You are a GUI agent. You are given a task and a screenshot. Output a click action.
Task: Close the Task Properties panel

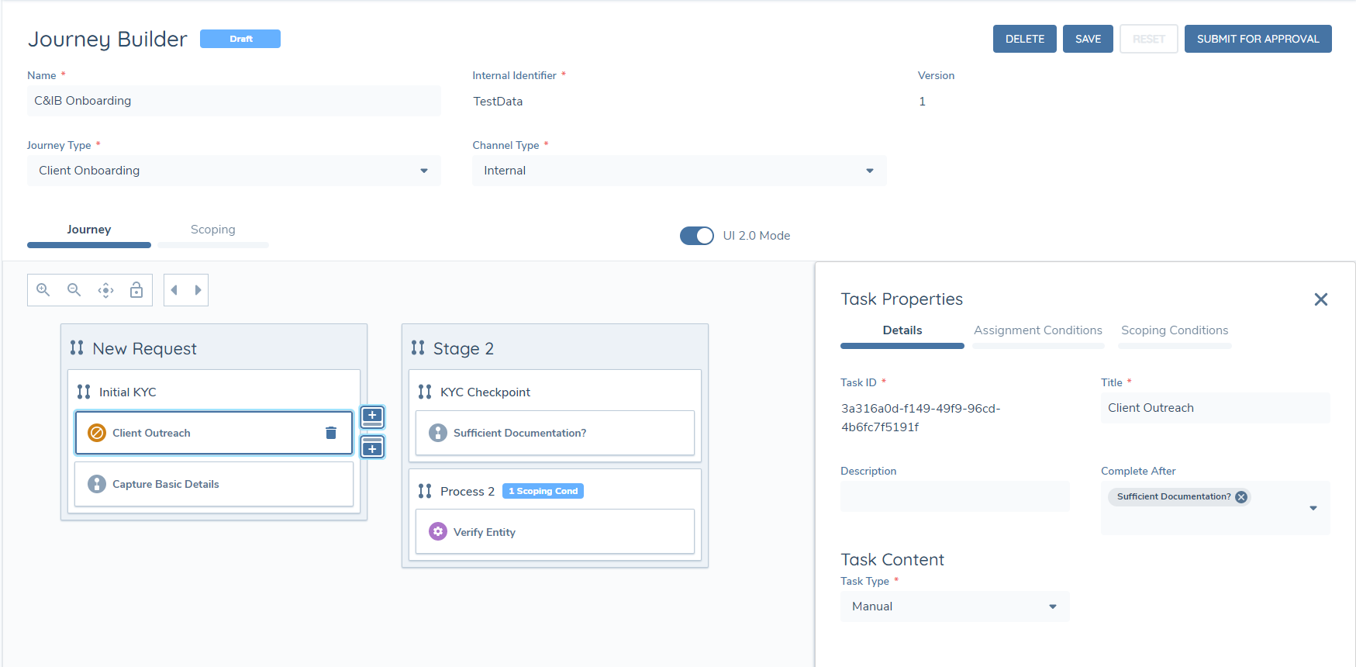click(1321, 299)
